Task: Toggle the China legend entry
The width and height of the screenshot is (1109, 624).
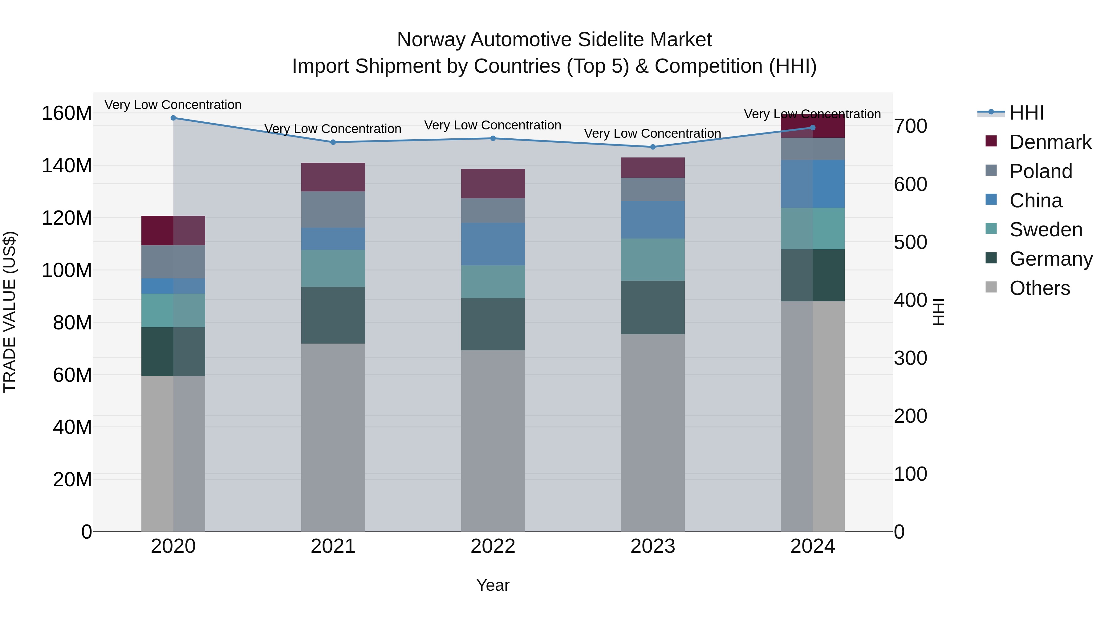Action: 1024,200
